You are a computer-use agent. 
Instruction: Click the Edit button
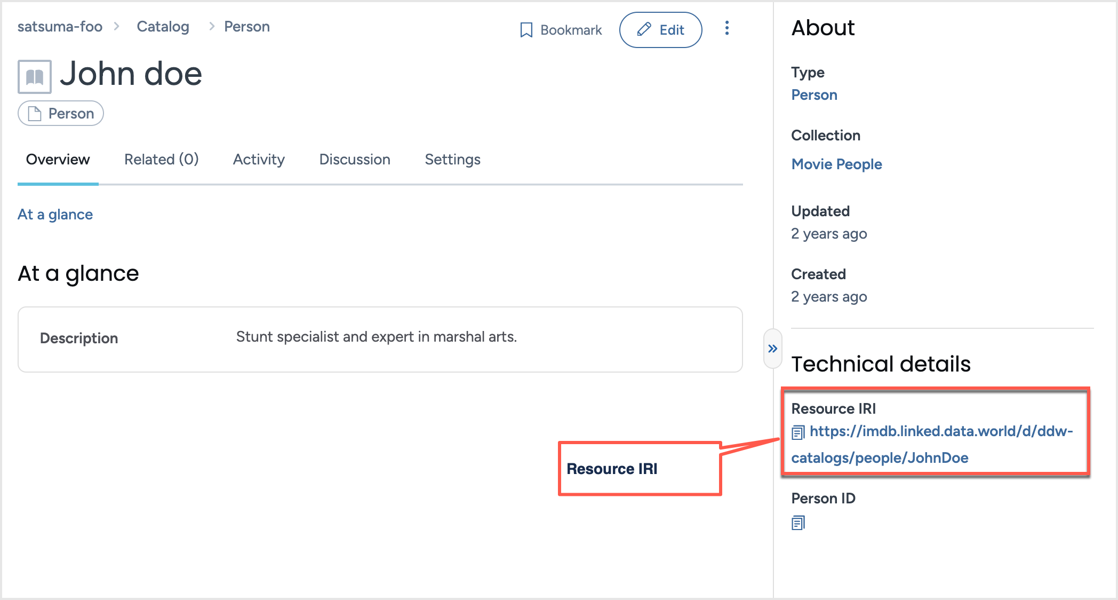click(661, 30)
